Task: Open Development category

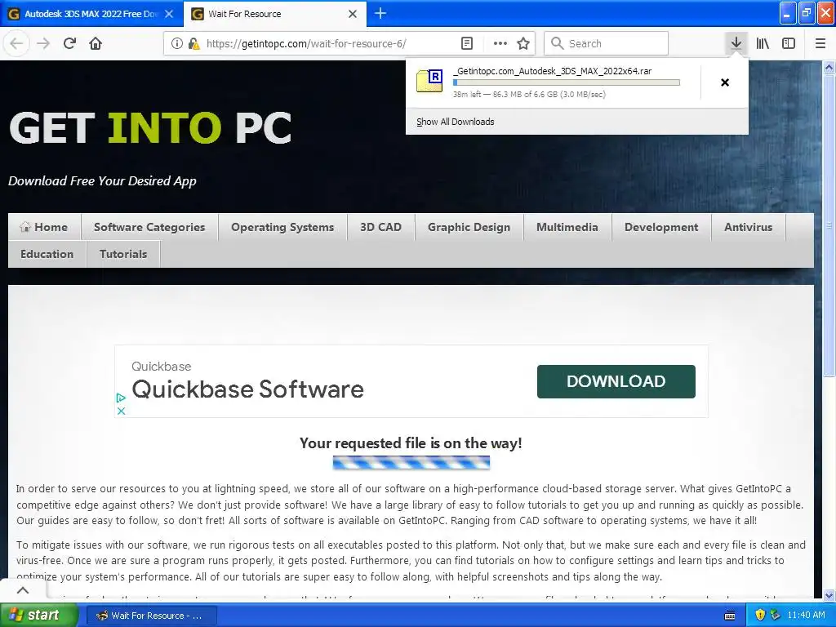Action: pyautogui.click(x=661, y=227)
